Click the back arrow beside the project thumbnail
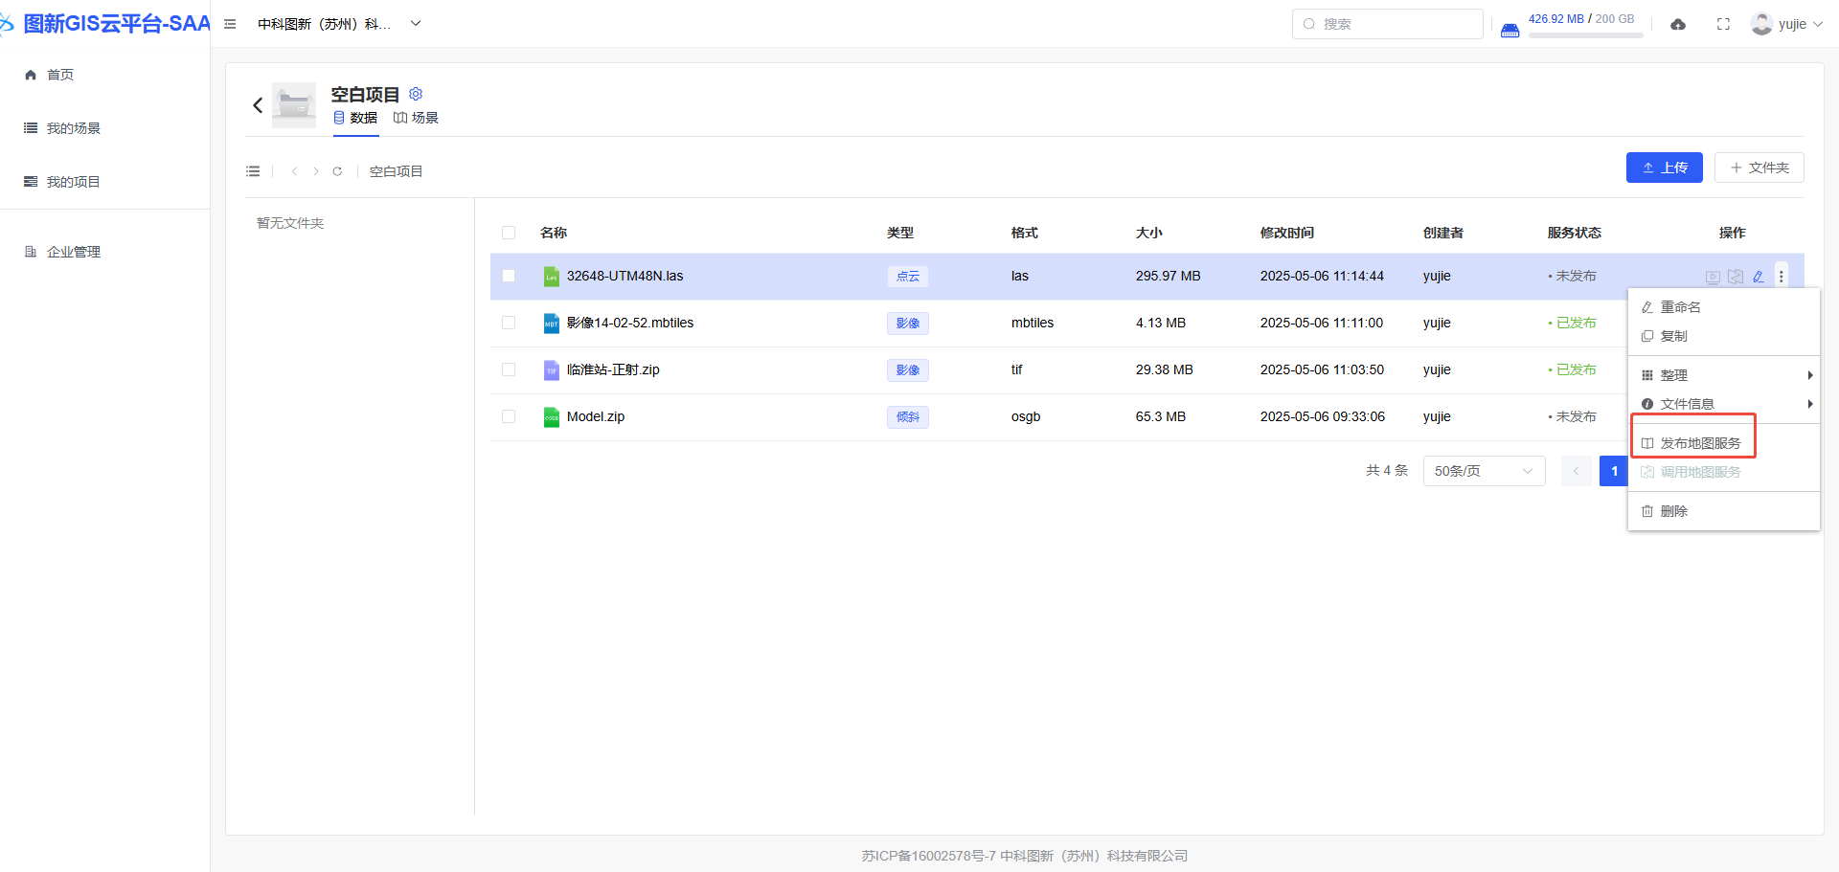The height and width of the screenshot is (872, 1839). click(258, 105)
